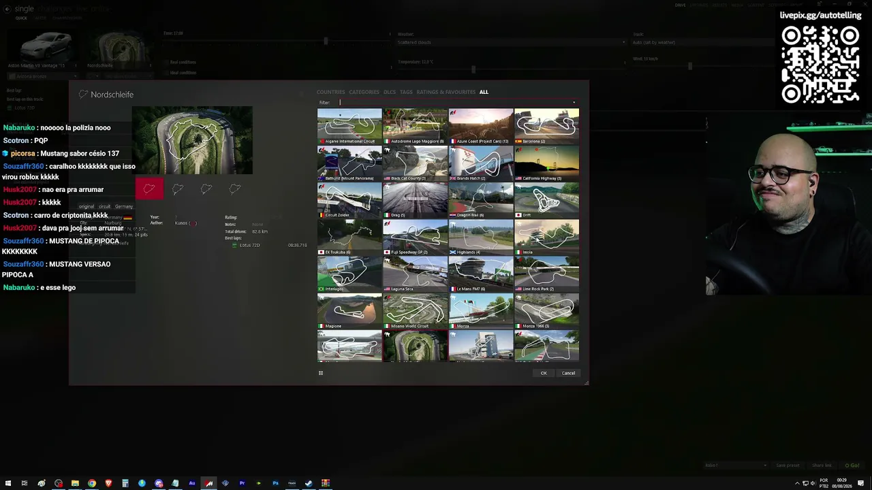The image size is (872, 490).
Task: Confirm track selection with OK
Action: pyautogui.click(x=544, y=373)
